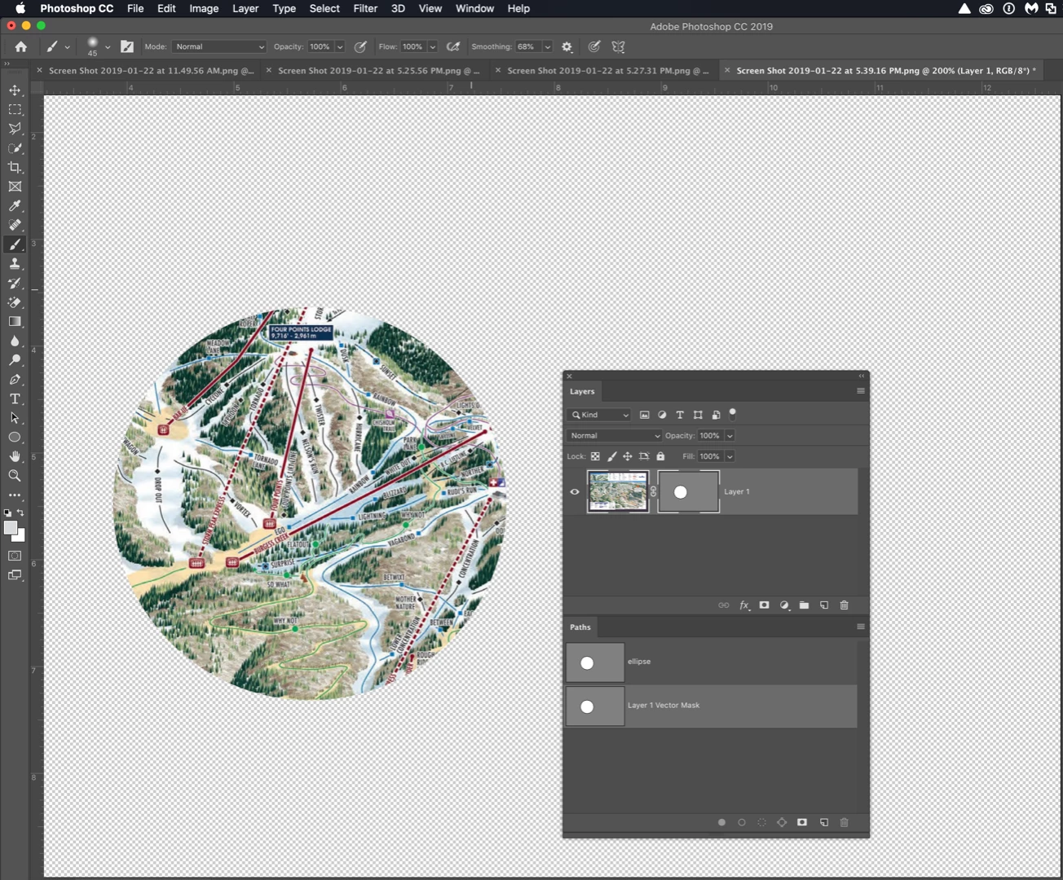Open Layers panel Fill dropdown arrow

(x=730, y=456)
